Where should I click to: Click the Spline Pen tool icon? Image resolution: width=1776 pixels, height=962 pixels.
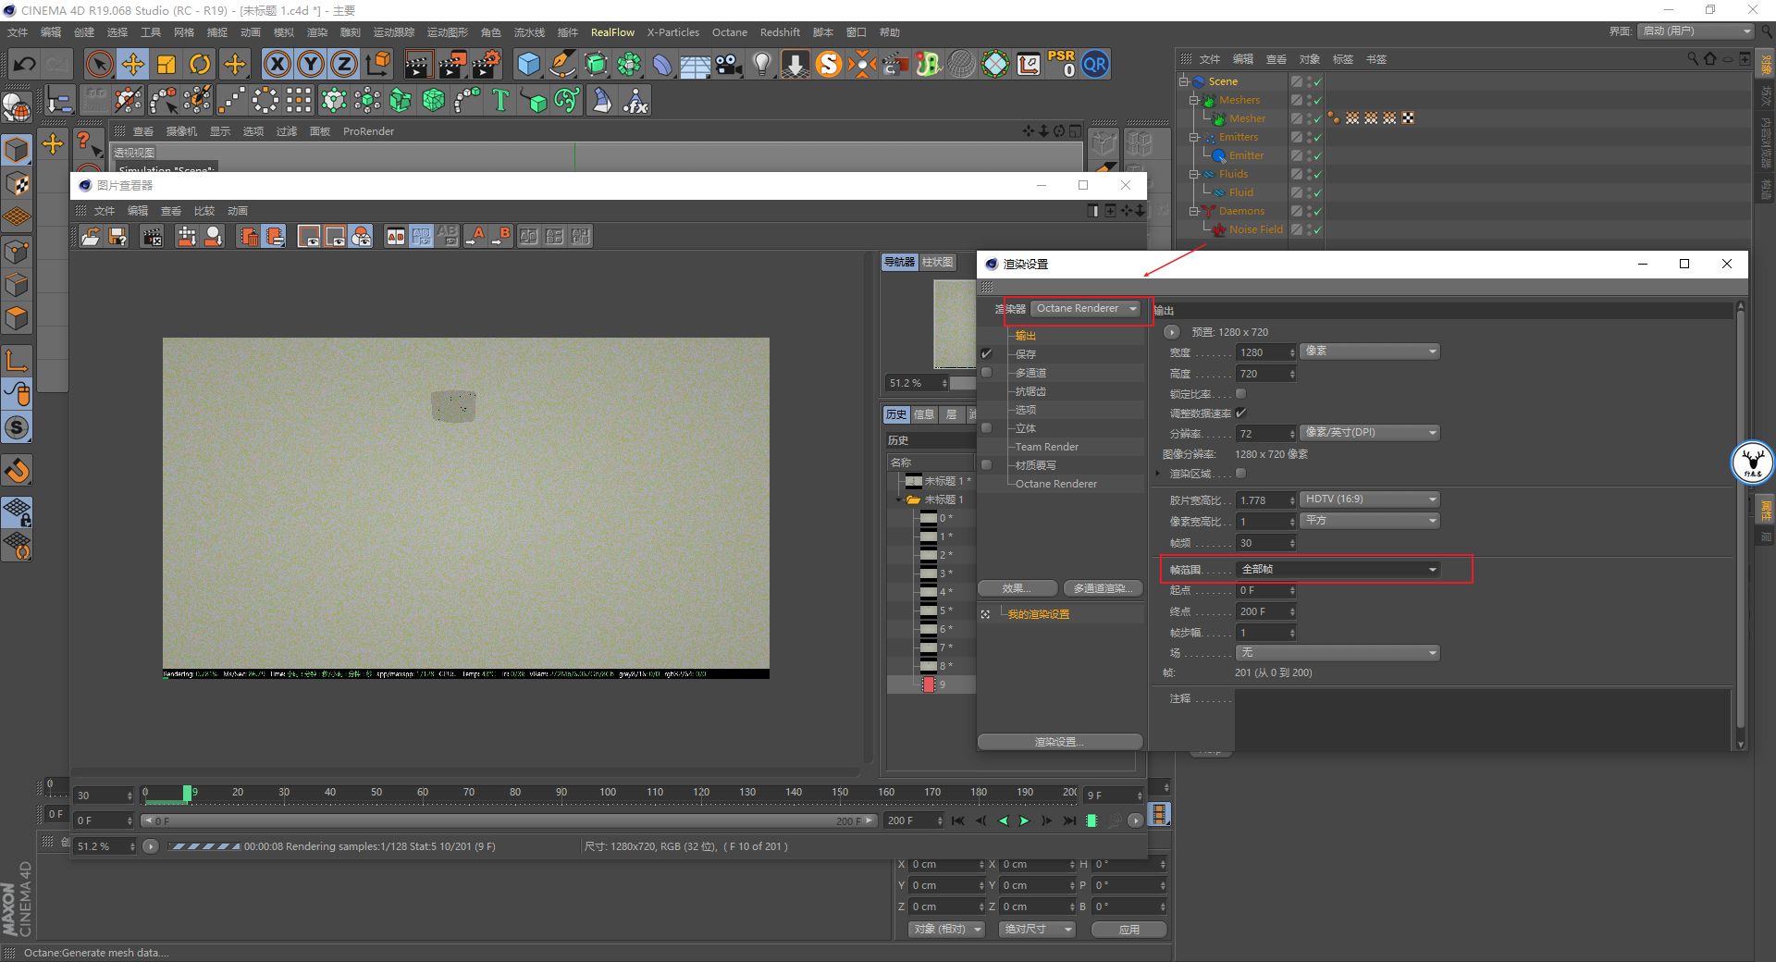coord(562,64)
